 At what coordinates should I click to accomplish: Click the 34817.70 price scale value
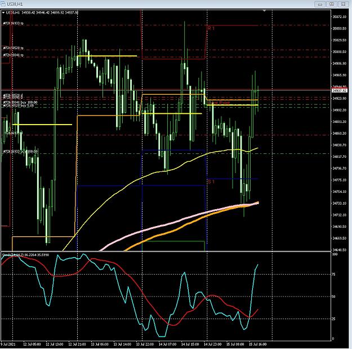(x=339, y=157)
